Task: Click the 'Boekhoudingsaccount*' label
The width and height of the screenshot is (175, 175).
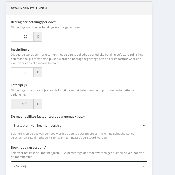Action: [x=29, y=148]
